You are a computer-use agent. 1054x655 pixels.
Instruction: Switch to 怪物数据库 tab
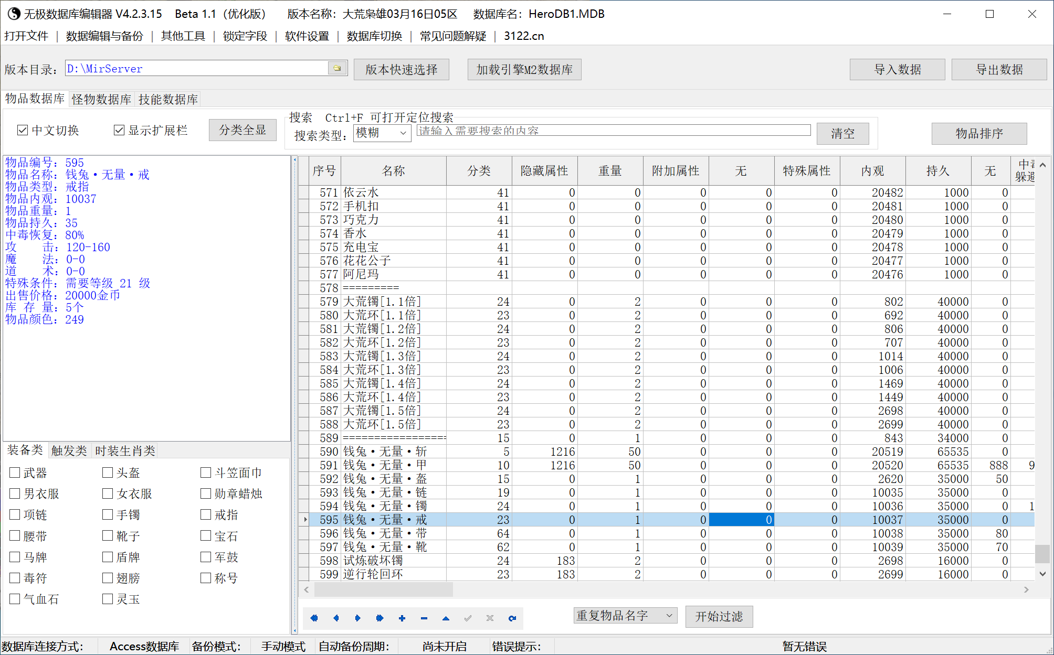[x=101, y=99]
